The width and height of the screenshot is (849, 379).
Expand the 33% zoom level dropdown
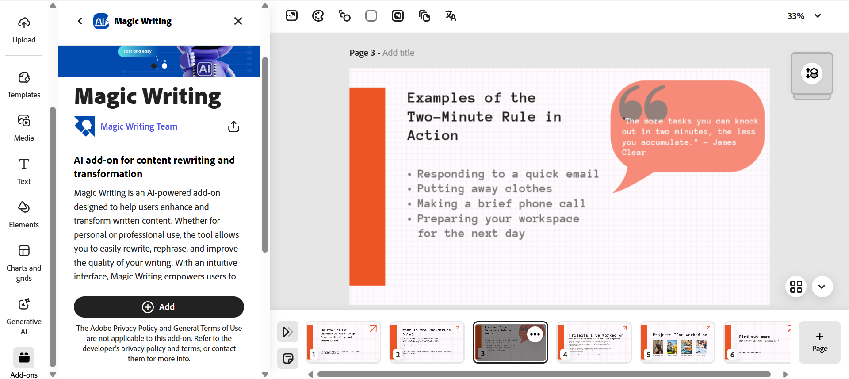point(818,16)
